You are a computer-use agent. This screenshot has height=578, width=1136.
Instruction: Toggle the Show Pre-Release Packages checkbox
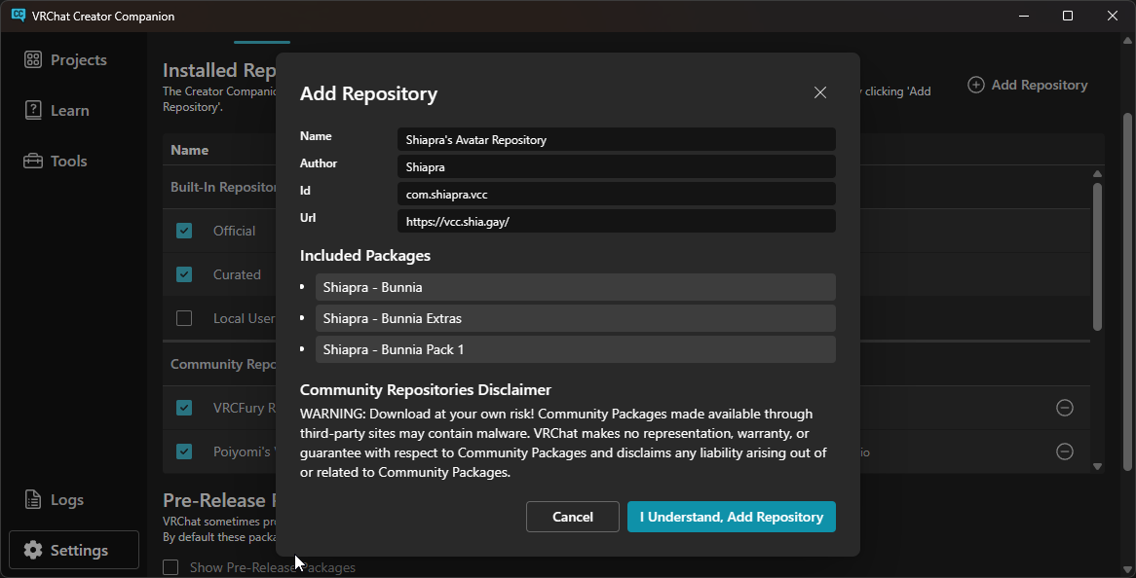pyautogui.click(x=171, y=567)
